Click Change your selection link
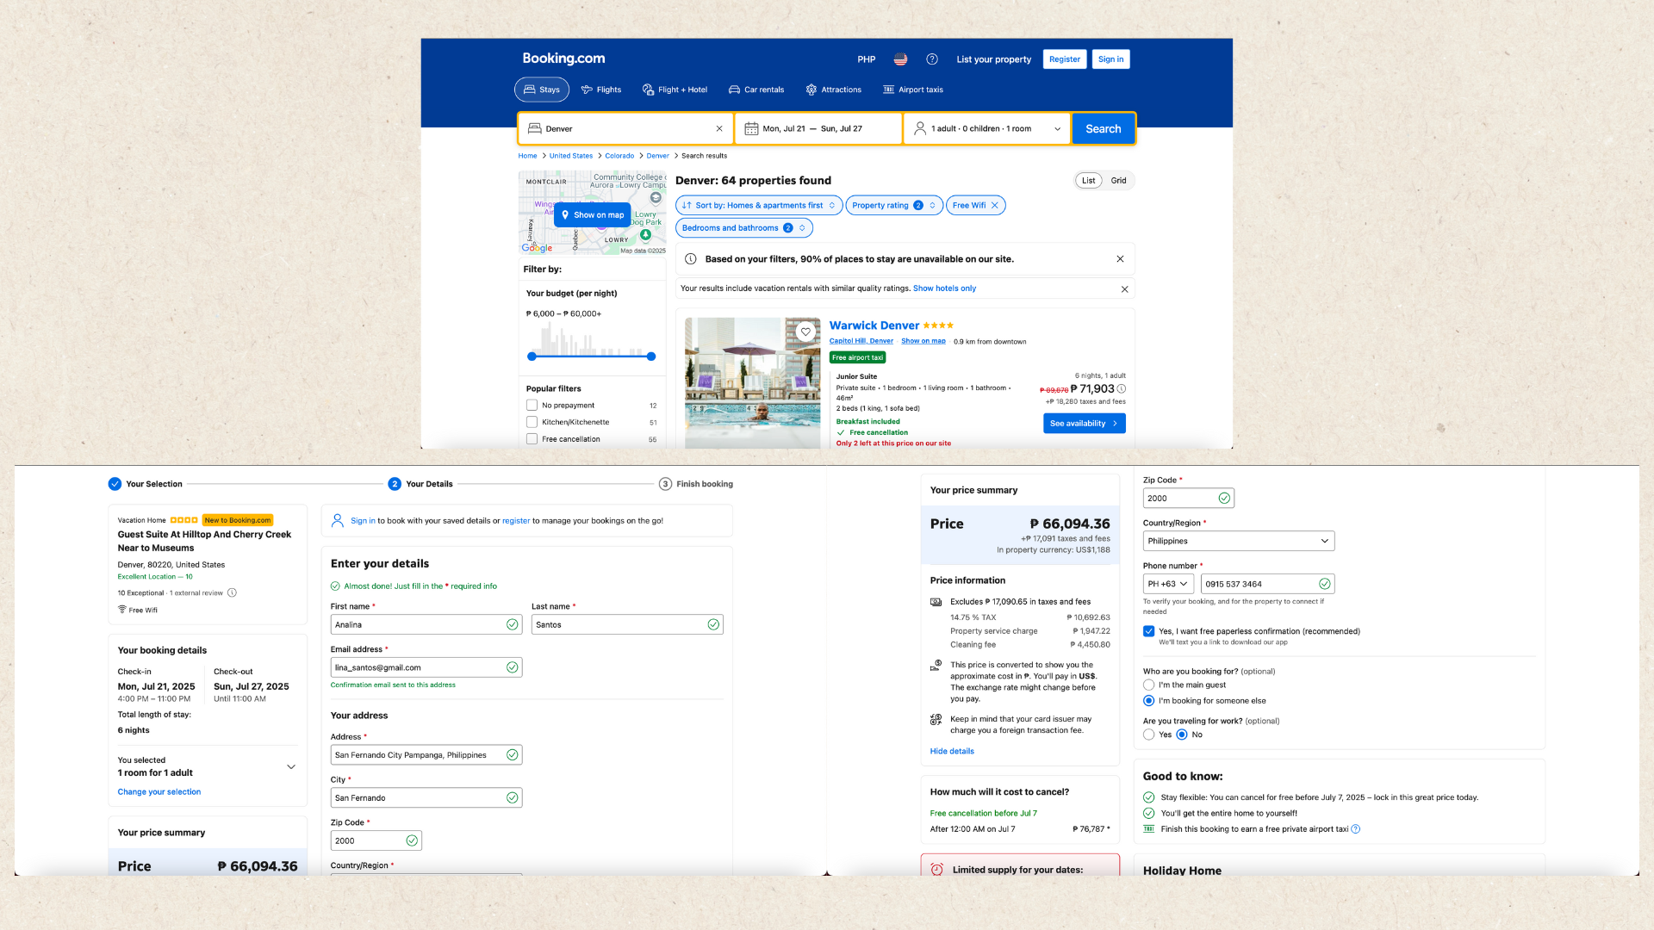This screenshot has width=1654, height=930. tap(159, 792)
